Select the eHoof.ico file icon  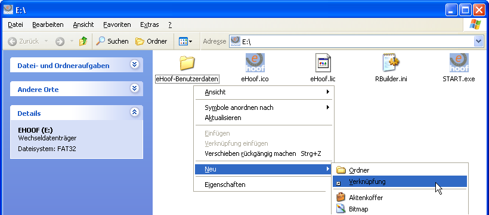click(255, 63)
